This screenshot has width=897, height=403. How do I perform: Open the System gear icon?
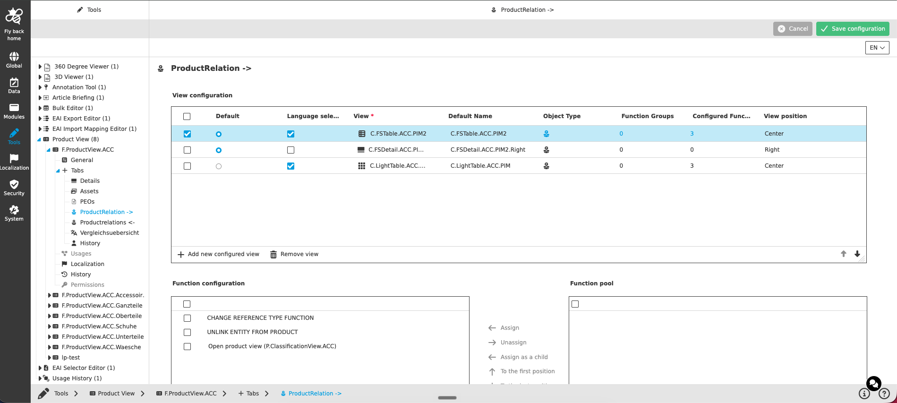point(14,210)
